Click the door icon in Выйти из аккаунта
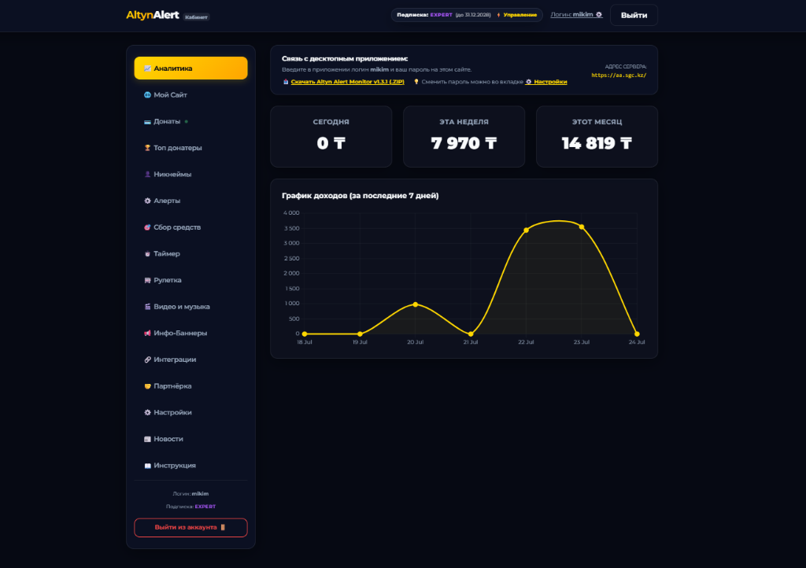 tap(223, 527)
